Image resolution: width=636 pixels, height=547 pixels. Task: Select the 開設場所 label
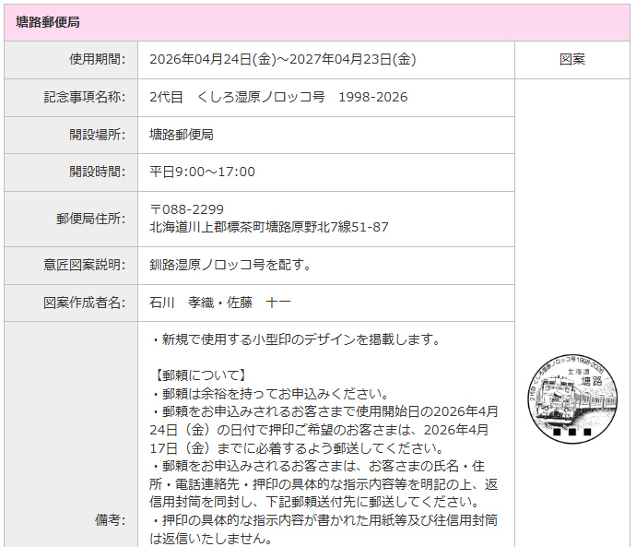98,135
